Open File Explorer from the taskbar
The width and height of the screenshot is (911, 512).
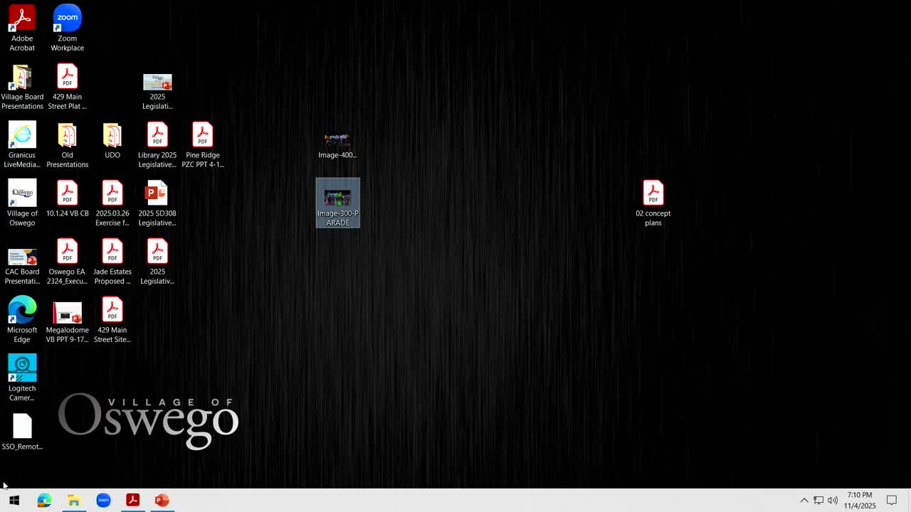click(x=73, y=501)
